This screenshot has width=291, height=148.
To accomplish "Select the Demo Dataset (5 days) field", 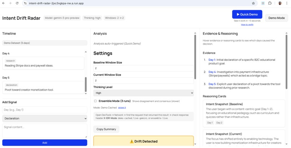I will click(45, 43).
